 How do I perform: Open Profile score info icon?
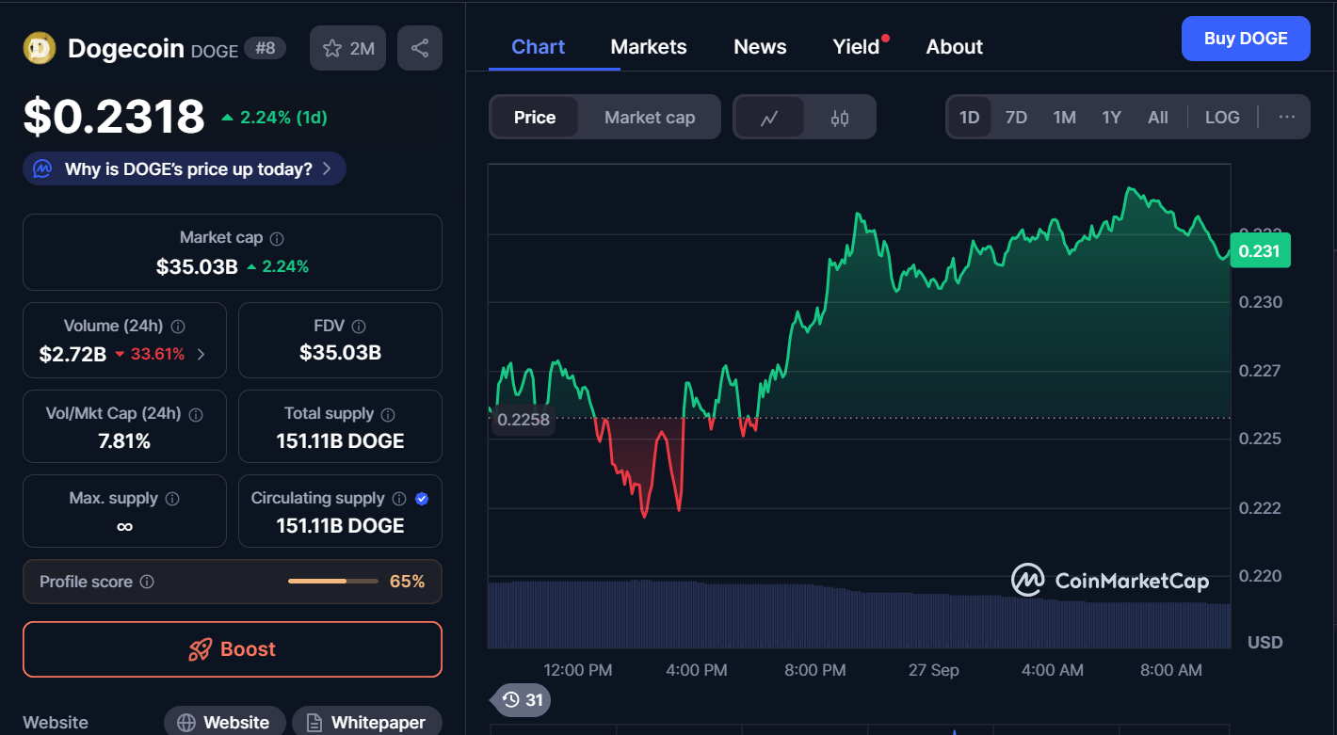147,582
